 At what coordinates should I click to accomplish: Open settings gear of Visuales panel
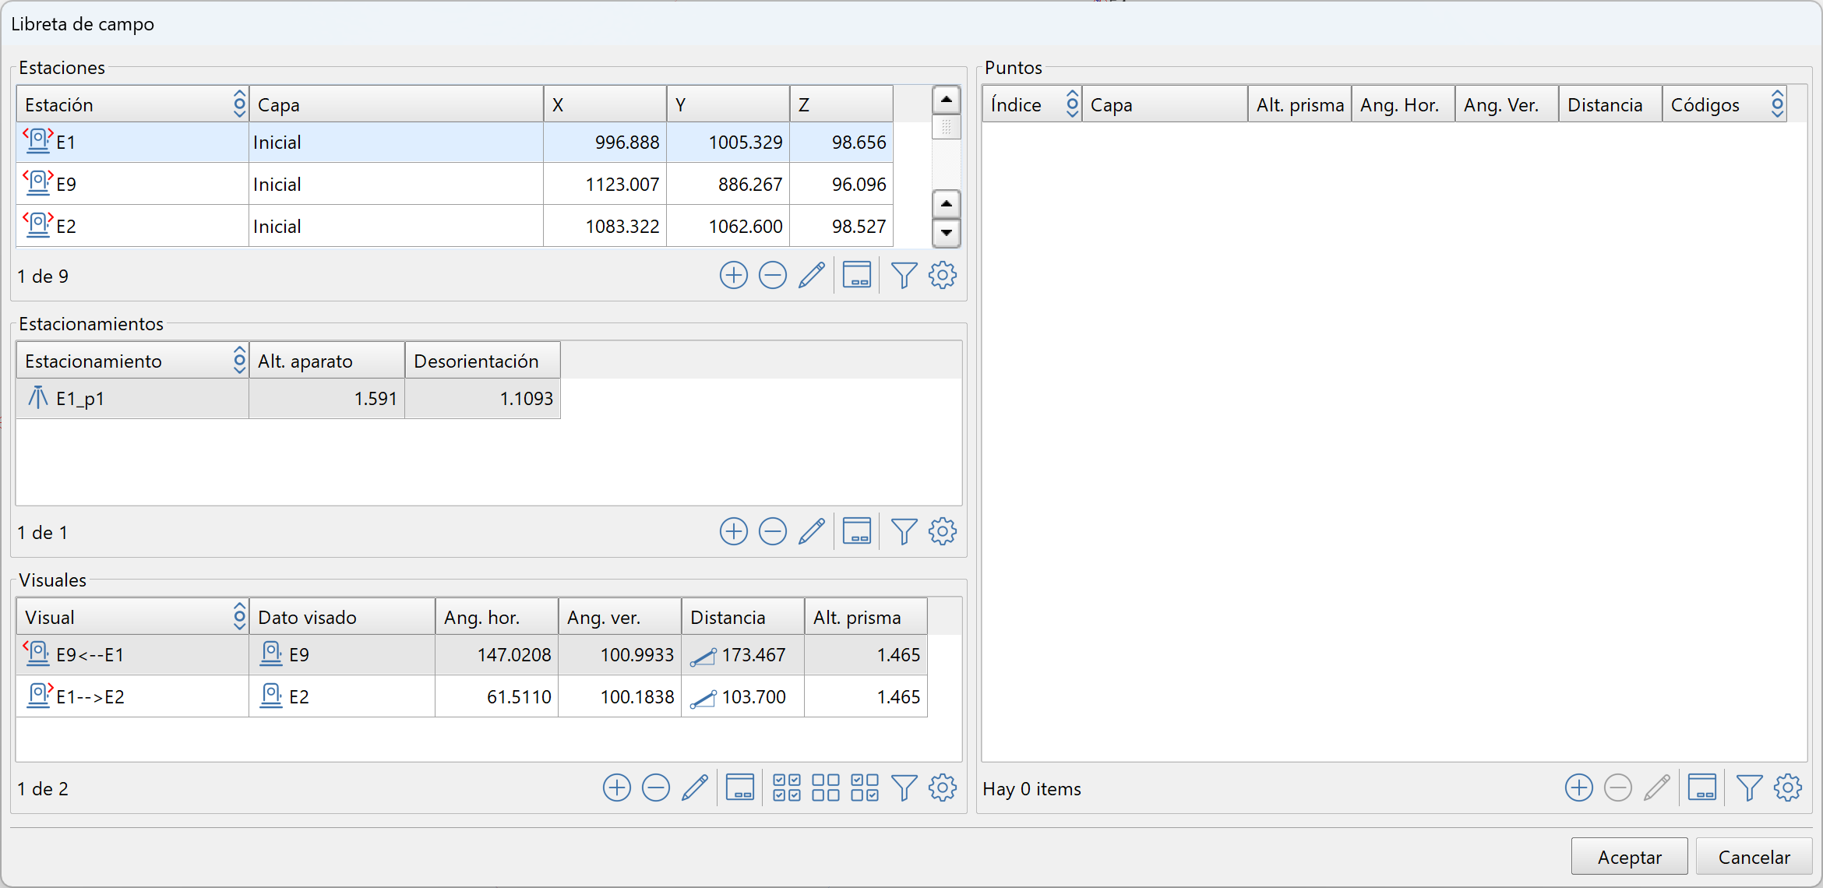point(943,788)
